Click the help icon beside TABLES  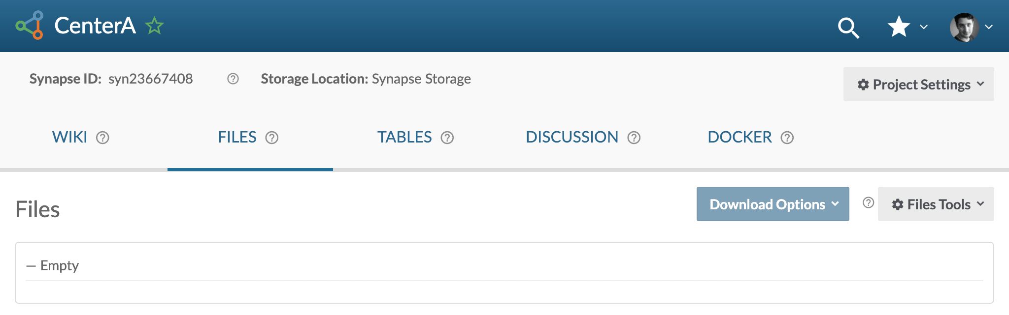pos(447,138)
